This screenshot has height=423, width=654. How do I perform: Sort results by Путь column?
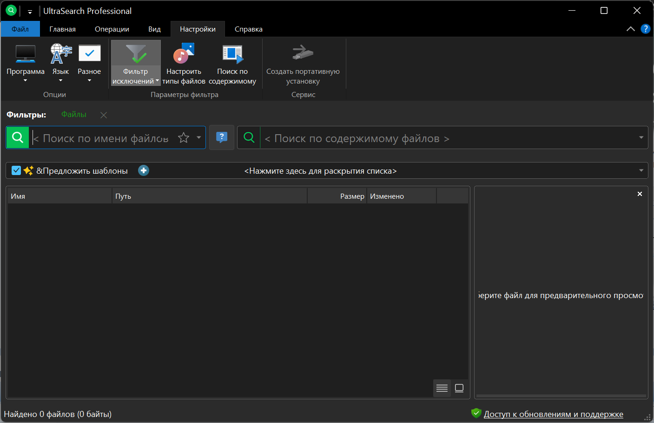[x=210, y=196]
